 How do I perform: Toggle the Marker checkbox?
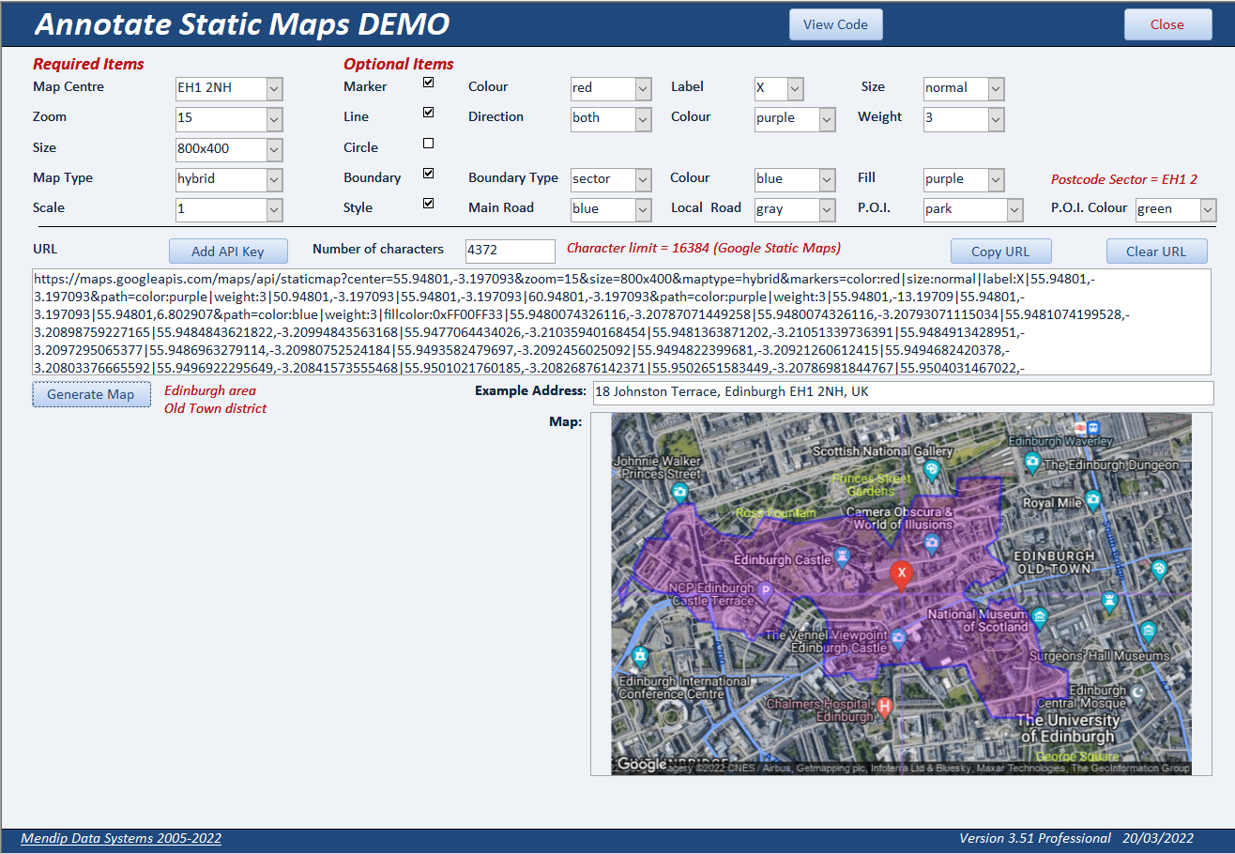coord(429,84)
